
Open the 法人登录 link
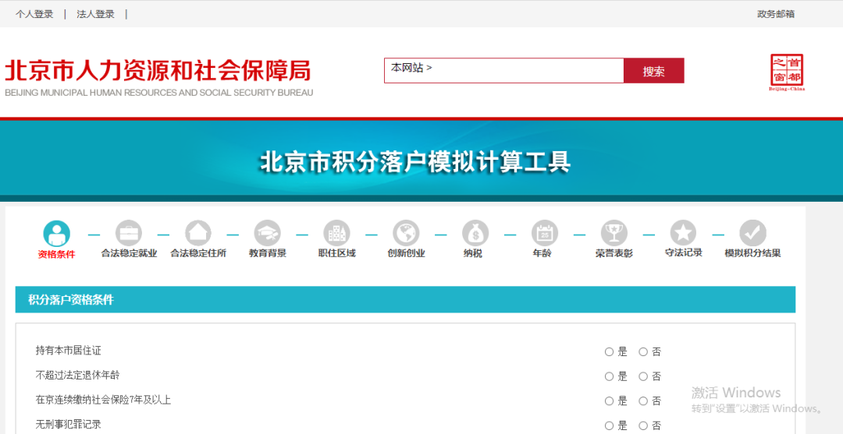click(96, 15)
